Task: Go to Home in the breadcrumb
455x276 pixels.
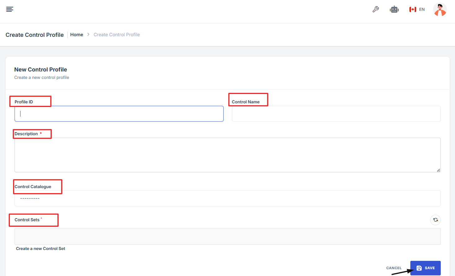Action: pos(77,35)
